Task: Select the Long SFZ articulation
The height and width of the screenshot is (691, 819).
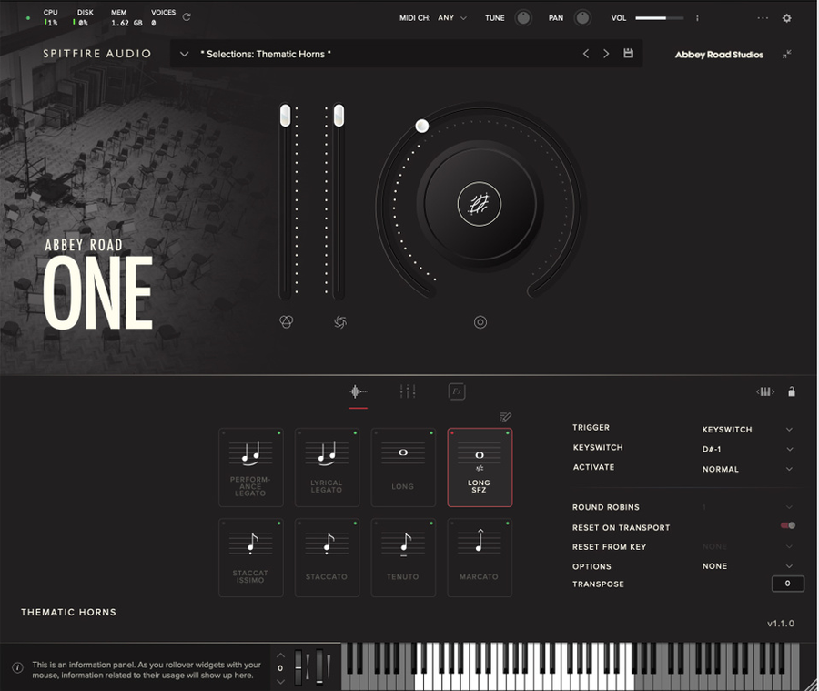Action: pyautogui.click(x=480, y=467)
